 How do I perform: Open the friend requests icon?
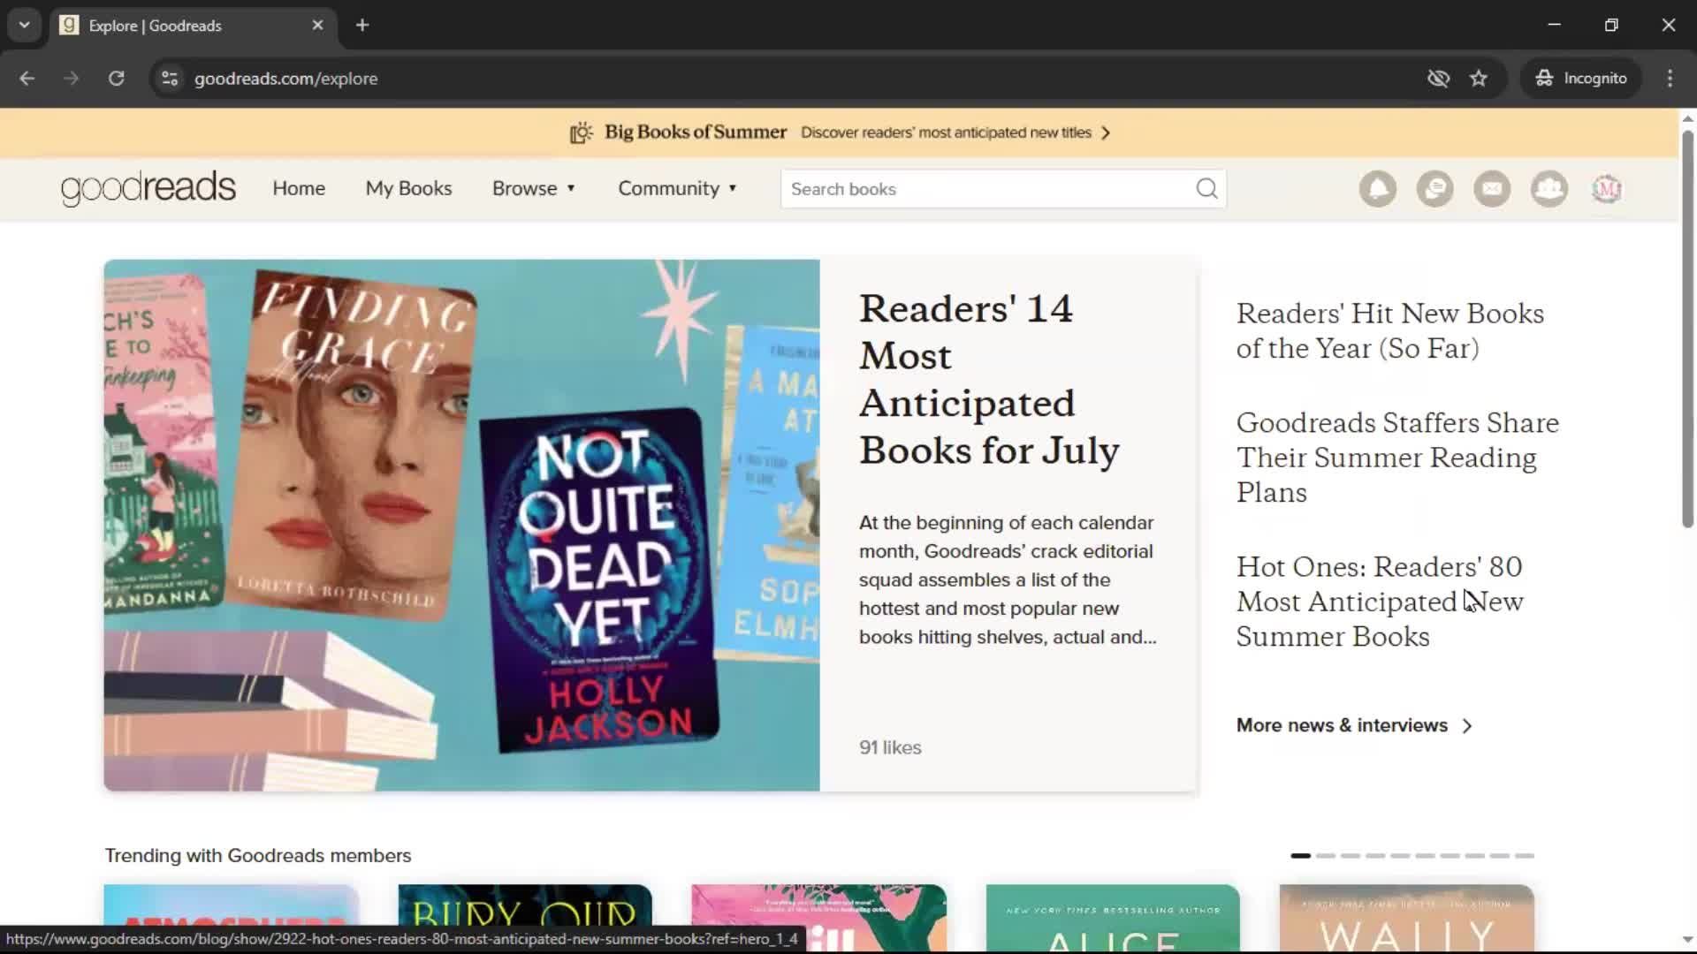coord(1549,189)
